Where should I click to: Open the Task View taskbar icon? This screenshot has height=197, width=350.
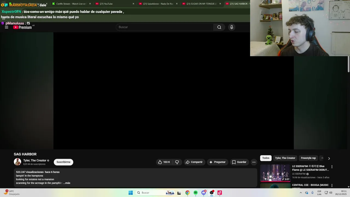tap(179, 193)
